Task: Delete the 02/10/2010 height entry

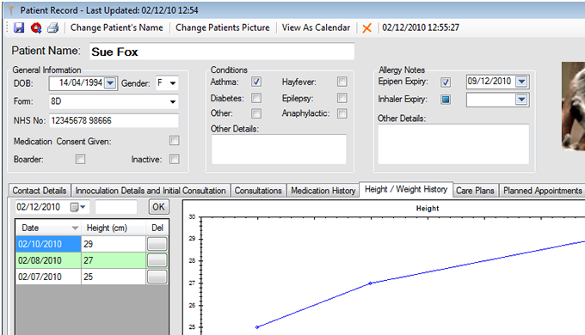Action: tap(157, 244)
